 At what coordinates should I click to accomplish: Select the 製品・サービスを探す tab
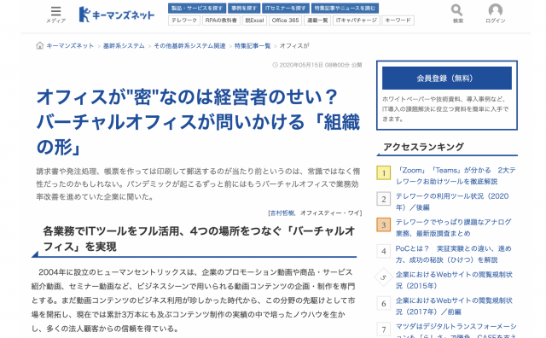pyautogui.click(x=197, y=8)
